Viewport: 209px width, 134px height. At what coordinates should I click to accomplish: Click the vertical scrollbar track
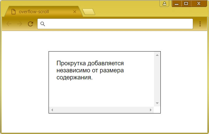(x=157, y=79)
